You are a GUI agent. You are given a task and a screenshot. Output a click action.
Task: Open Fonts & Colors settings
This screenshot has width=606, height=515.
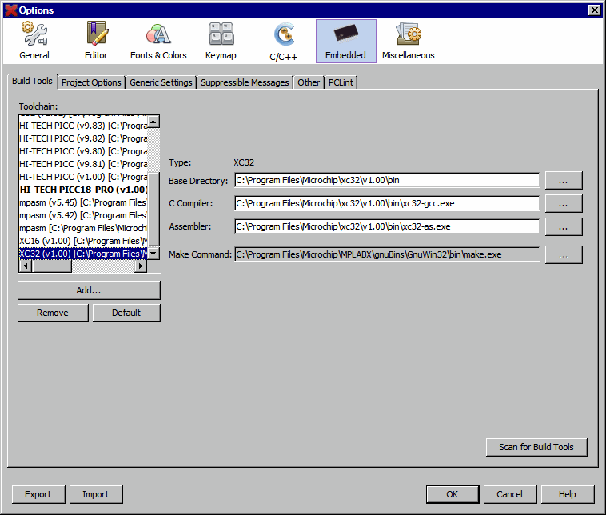click(x=158, y=41)
